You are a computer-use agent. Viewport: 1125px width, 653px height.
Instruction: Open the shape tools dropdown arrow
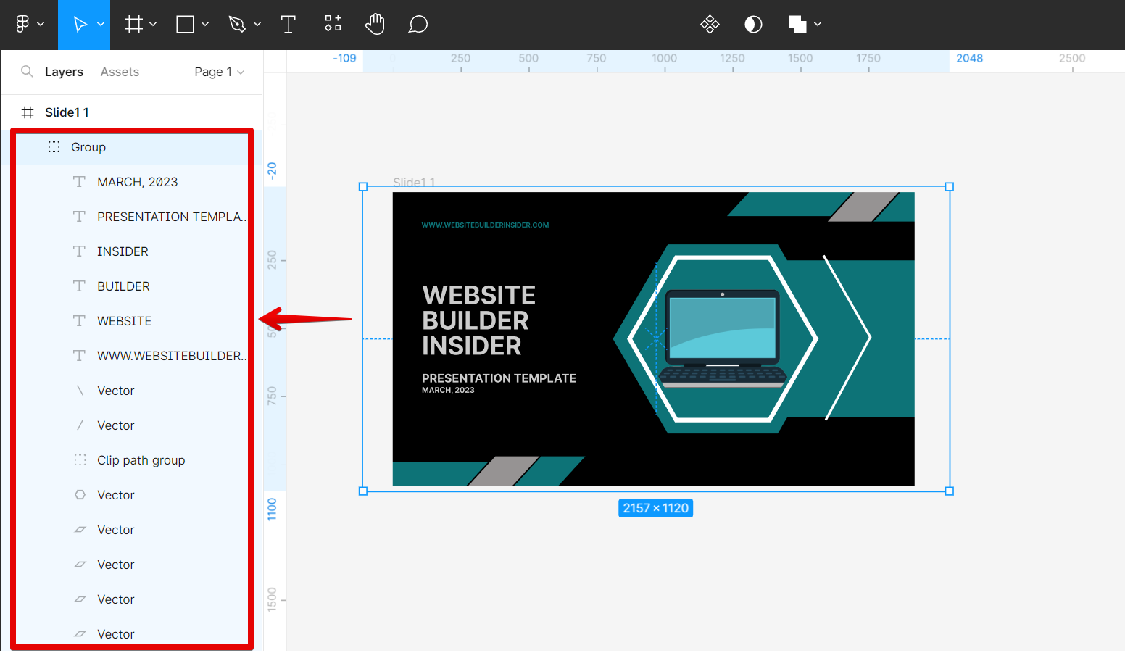click(x=205, y=25)
